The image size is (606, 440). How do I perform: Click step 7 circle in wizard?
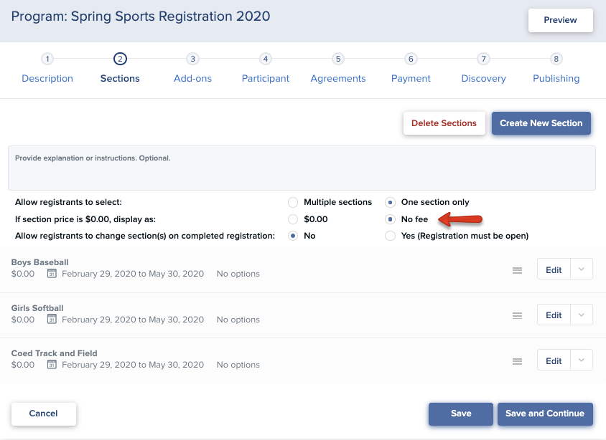483,59
